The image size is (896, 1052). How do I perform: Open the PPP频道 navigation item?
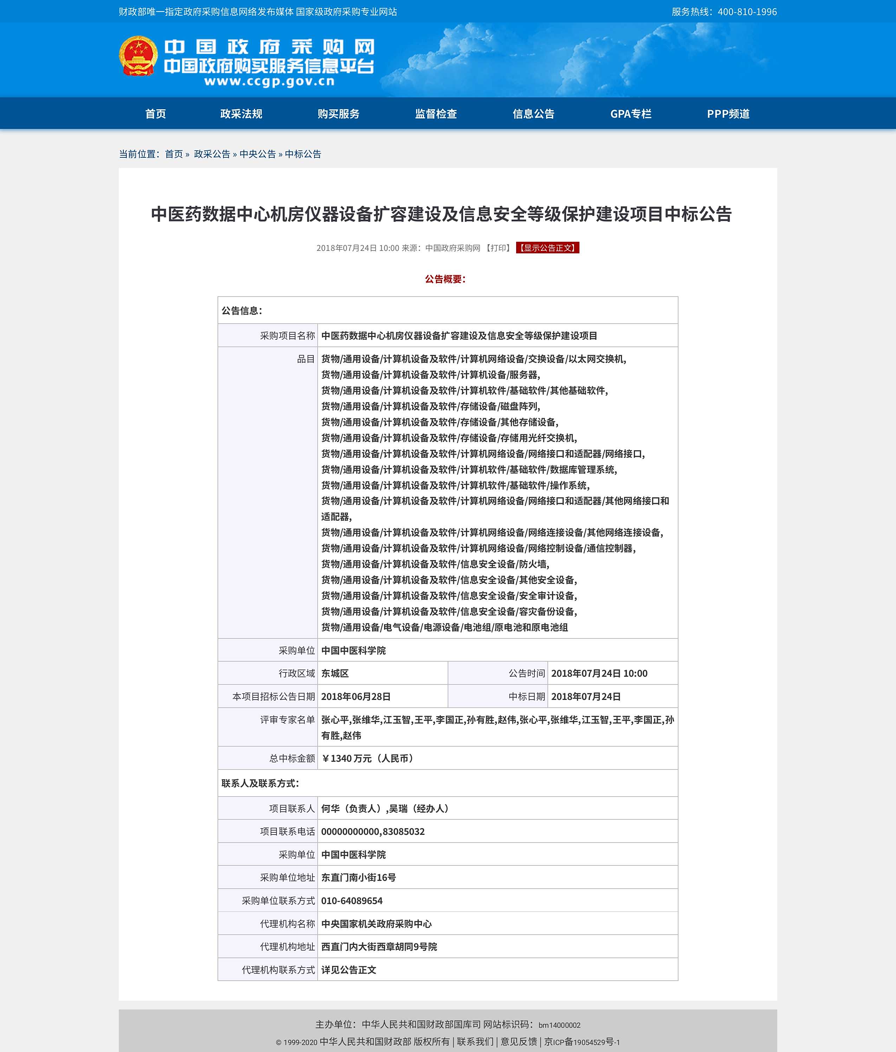728,114
